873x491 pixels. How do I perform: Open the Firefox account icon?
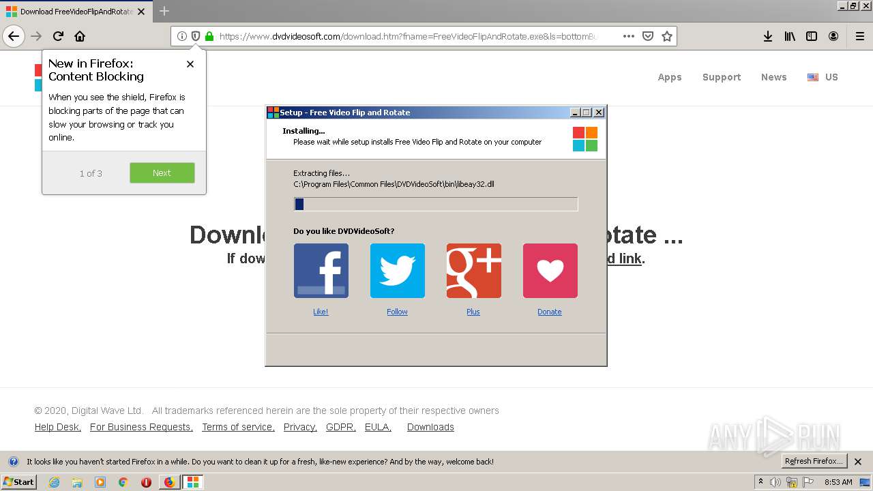coord(833,36)
